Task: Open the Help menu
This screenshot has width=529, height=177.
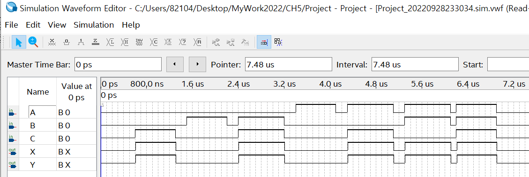Action: 131,25
